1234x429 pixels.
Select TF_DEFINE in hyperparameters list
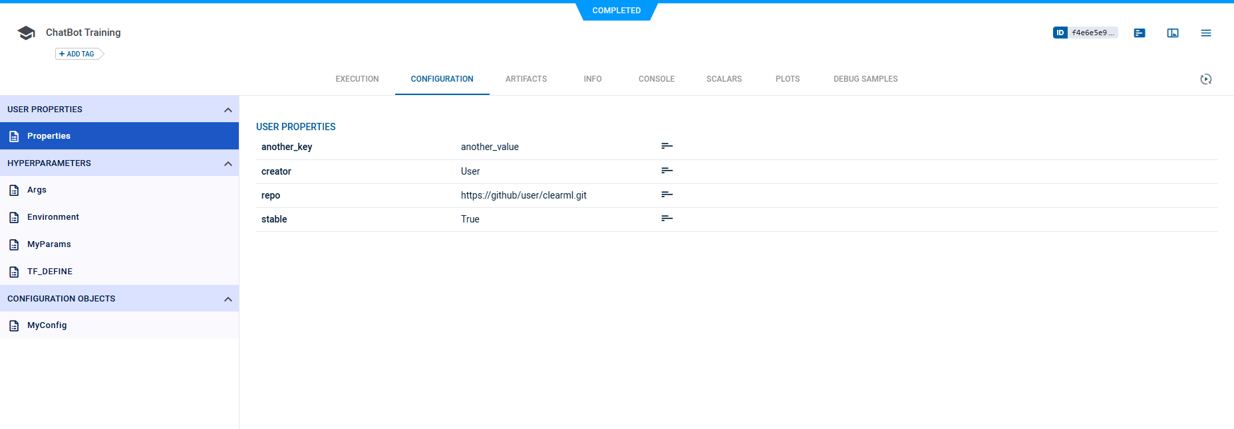click(50, 272)
